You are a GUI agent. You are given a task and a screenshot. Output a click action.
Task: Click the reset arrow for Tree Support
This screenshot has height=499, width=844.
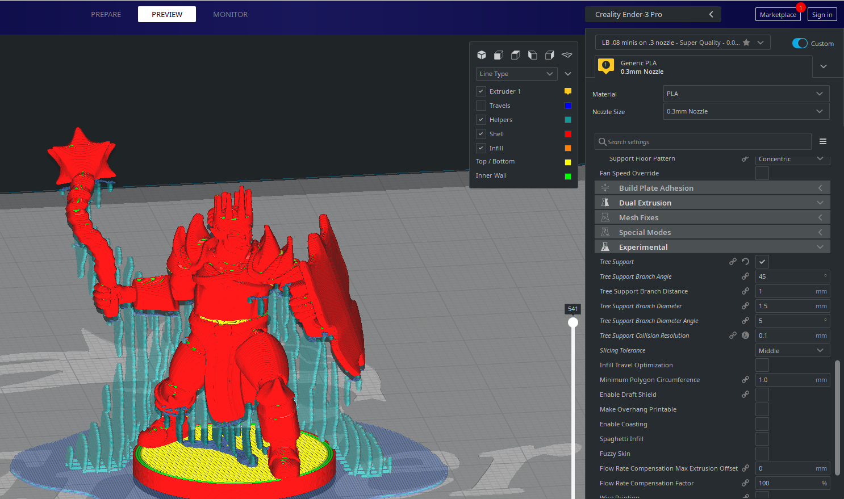click(x=745, y=262)
